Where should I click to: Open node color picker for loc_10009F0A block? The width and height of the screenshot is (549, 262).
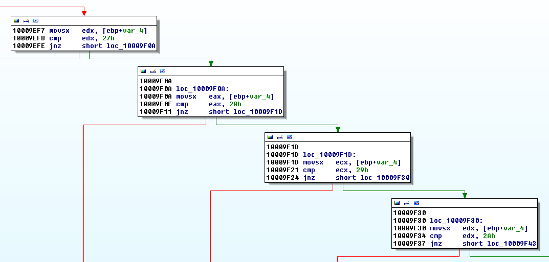(143, 71)
